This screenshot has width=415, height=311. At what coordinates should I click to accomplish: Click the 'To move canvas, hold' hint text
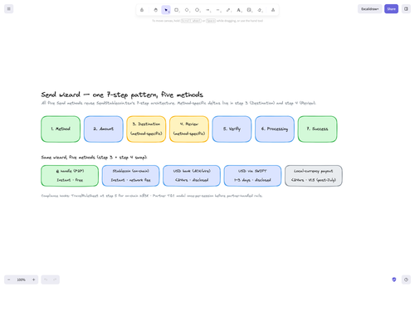coord(207,21)
